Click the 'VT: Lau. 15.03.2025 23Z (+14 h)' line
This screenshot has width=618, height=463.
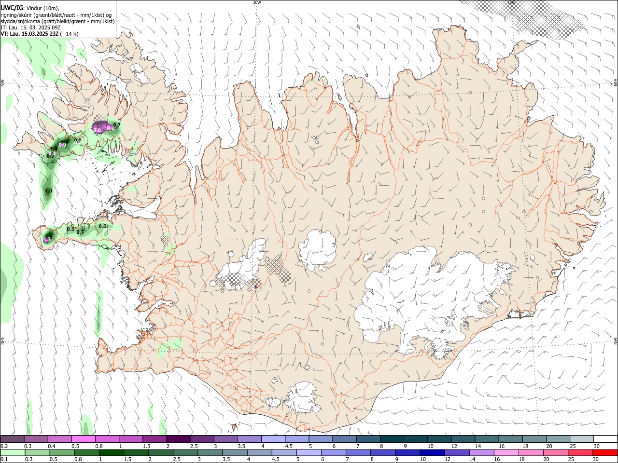(x=40, y=34)
